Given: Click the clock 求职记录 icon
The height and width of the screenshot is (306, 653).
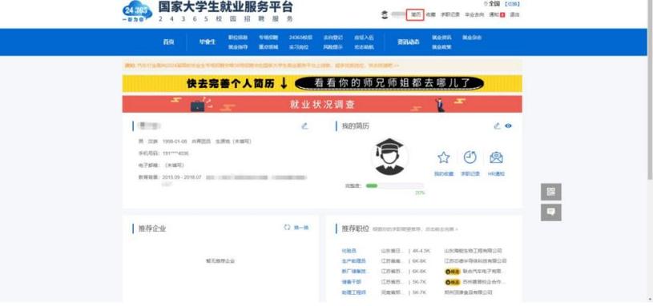Looking at the screenshot, I should click(470, 157).
